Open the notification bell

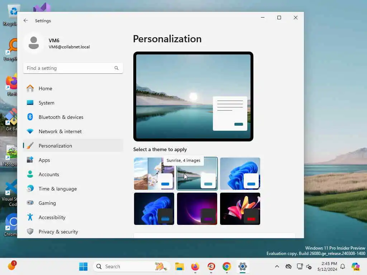point(343,266)
